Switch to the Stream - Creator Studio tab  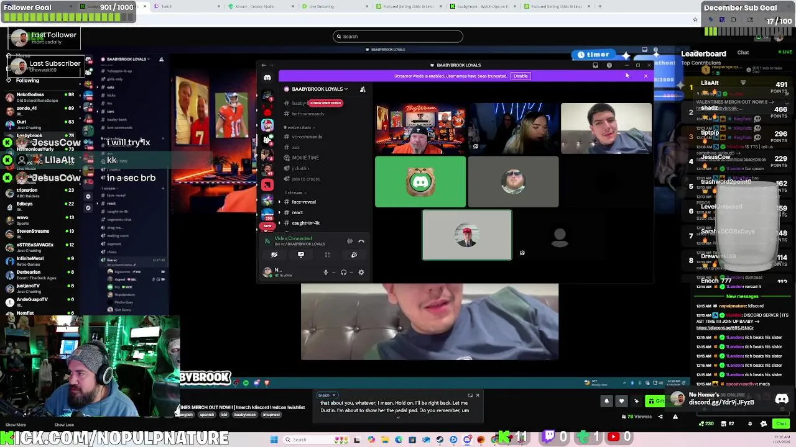click(x=261, y=6)
